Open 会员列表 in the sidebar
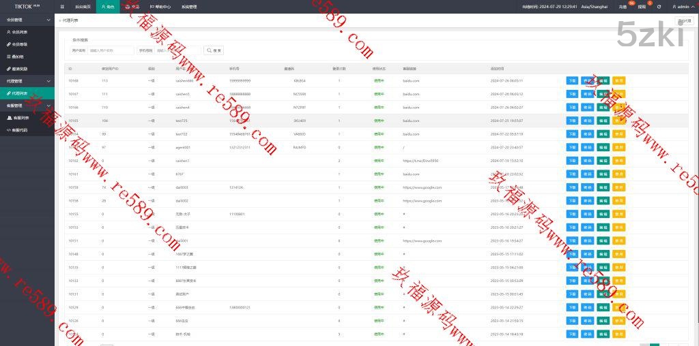The image size is (699, 346). 19,32
